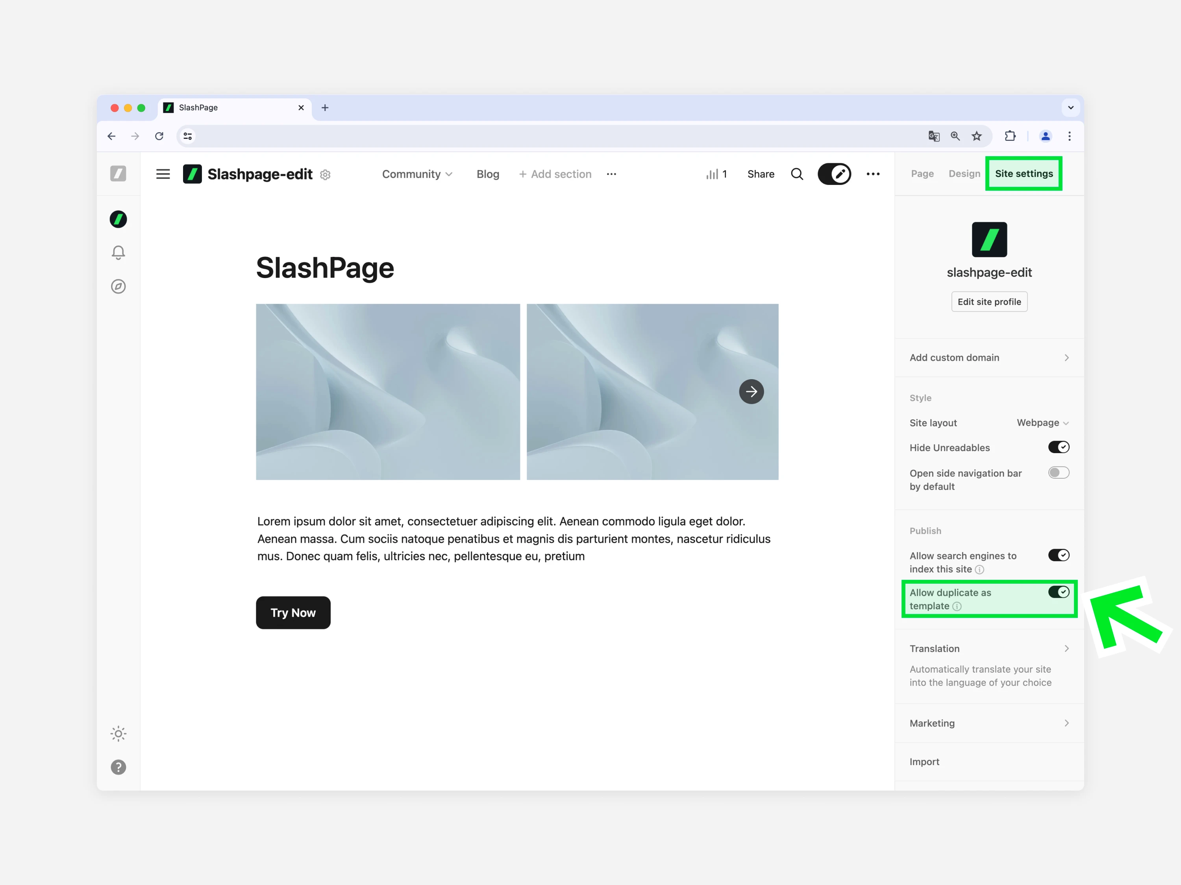Bookmark this page with star icon
This screenshot has height=885, width=1181.
(x=977, y=136)
